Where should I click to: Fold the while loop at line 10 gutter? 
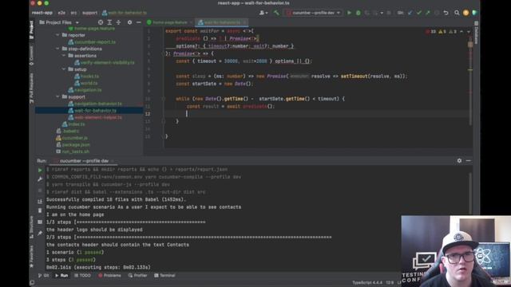[x=163, y=99]
